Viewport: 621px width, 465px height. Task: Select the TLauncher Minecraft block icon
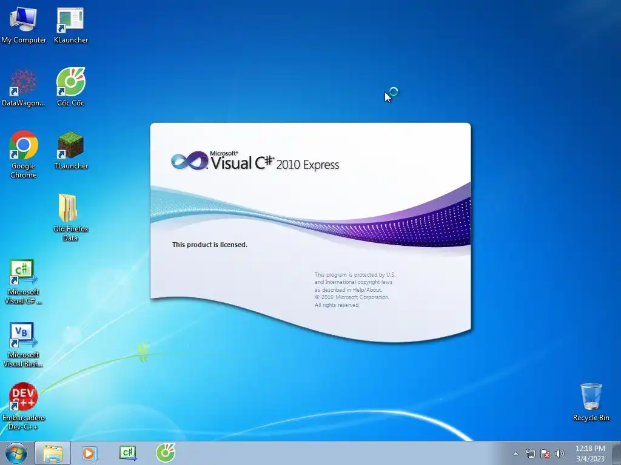[70, 150]
